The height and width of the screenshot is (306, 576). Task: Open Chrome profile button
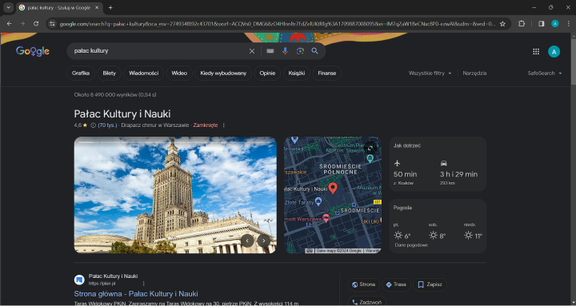point(555,23)
